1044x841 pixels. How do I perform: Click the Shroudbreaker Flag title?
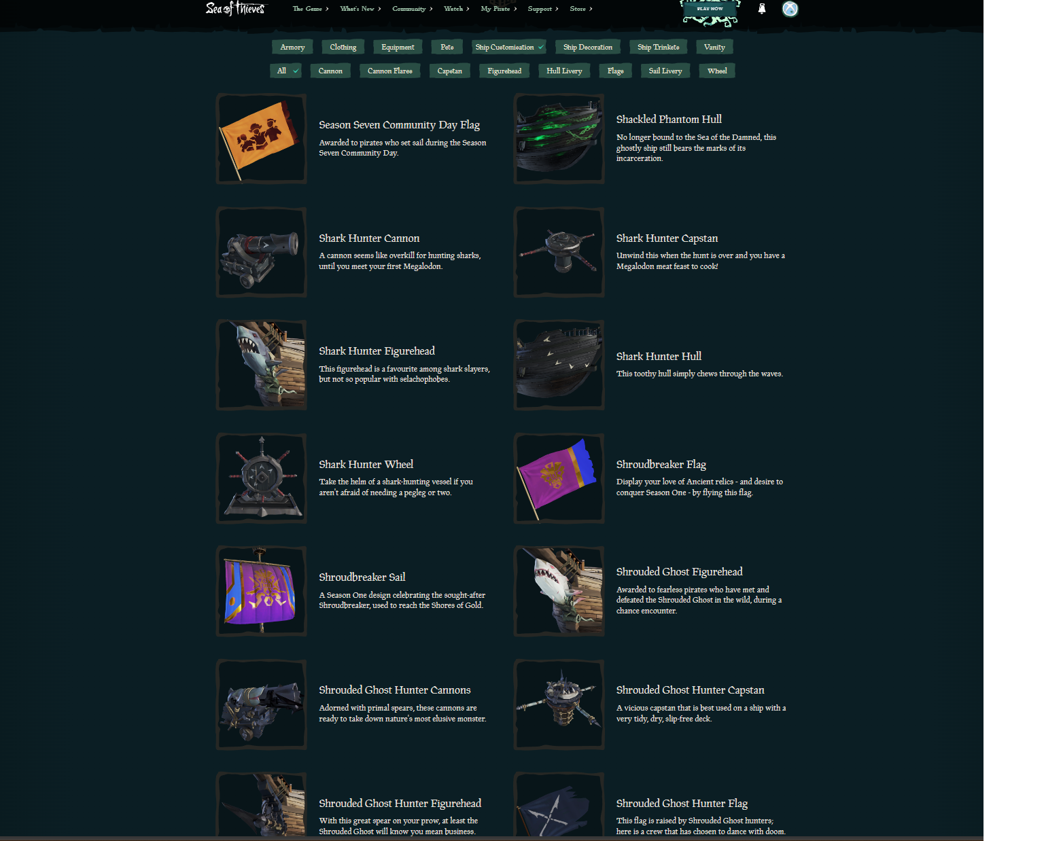(661, 465)
